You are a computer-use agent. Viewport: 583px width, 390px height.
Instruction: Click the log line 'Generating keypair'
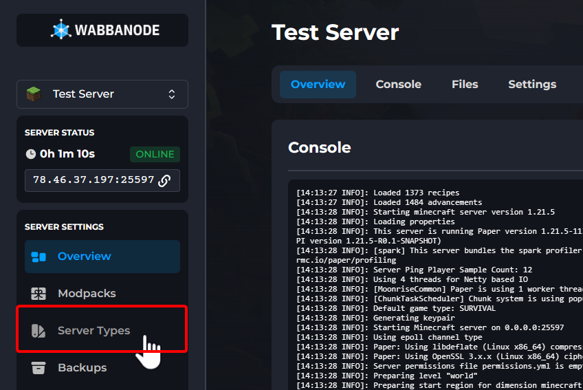(375, 318)
